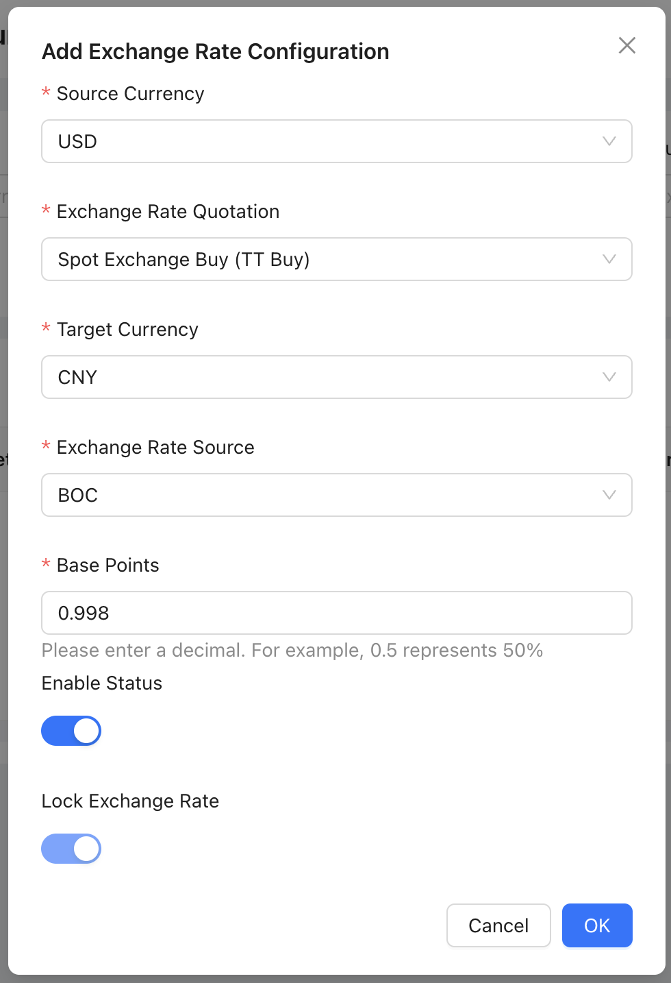
Task: Click the Lock Exchange Rate label text
Action: click(x=130, y=801)
